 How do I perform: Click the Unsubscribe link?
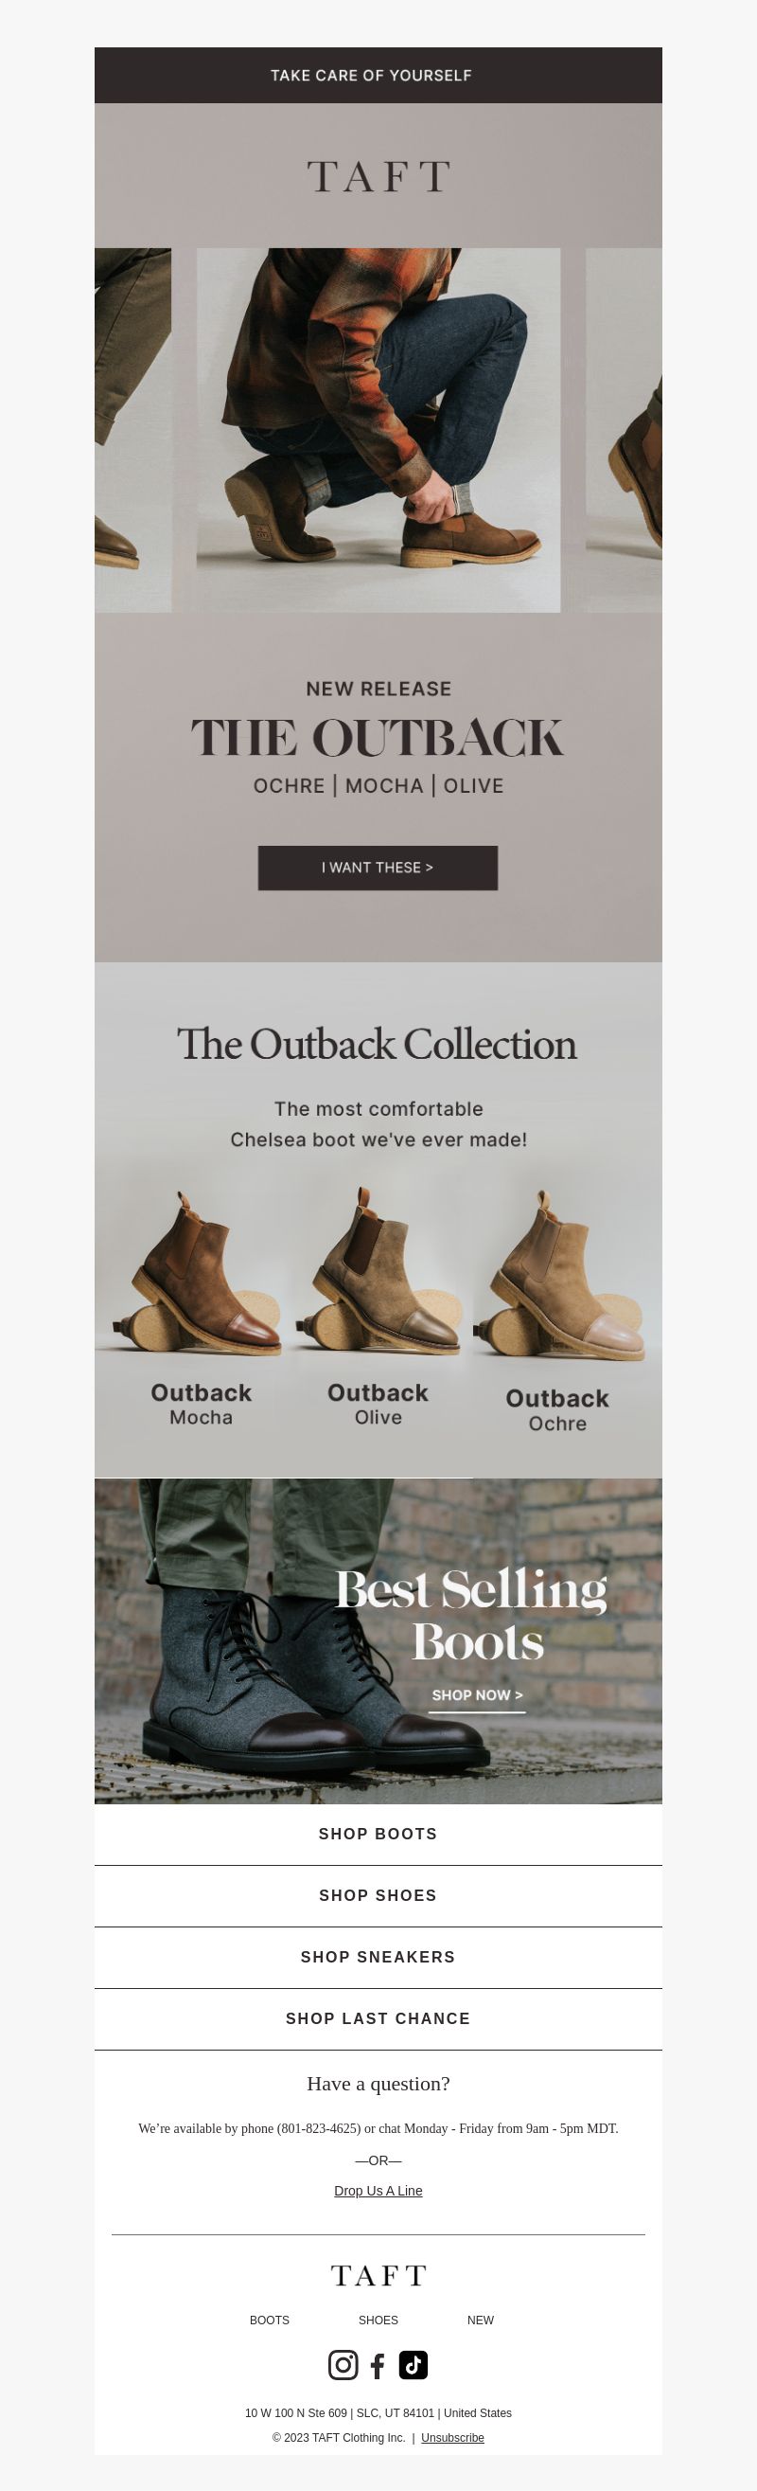click(452, 2437)
